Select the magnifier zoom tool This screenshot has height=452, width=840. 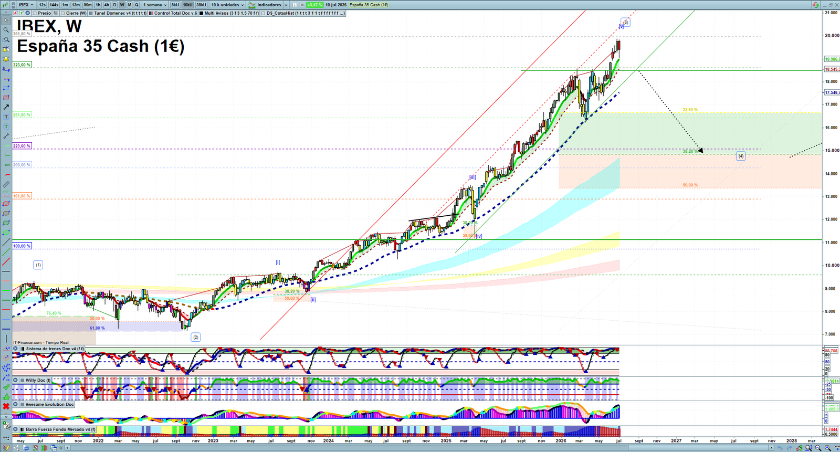pos(6,30)
